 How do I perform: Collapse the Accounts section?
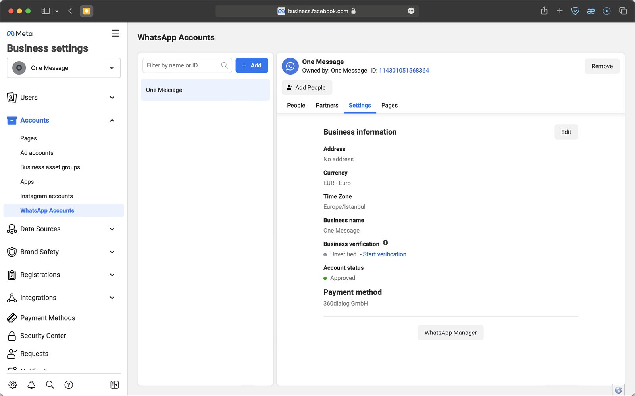coord(63,121)
